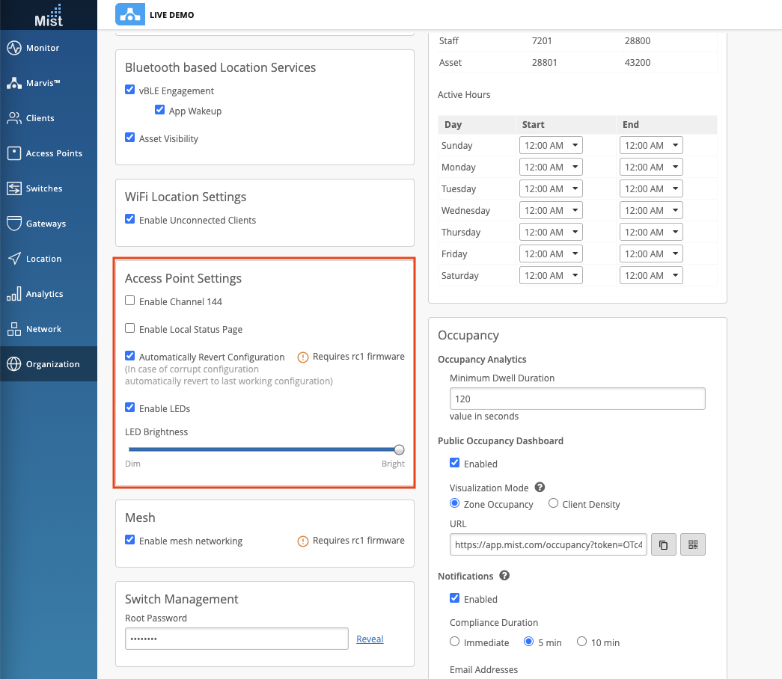Click the Notifications help question icon
The image size is (782, 679).
[504, 576]
